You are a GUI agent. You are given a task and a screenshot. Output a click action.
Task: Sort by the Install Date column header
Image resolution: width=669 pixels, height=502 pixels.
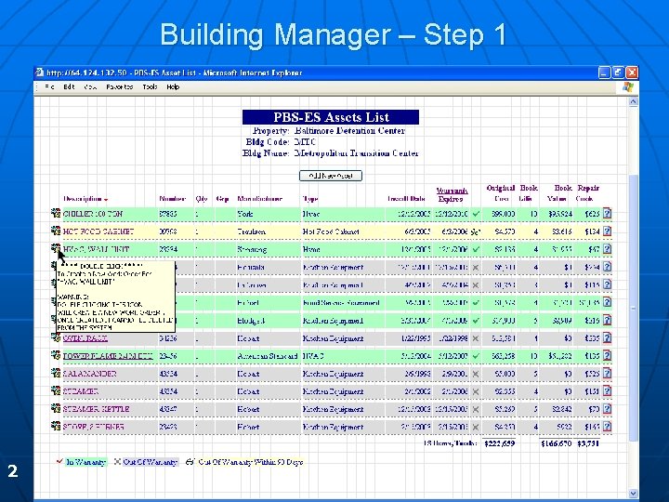click(406, 199)
